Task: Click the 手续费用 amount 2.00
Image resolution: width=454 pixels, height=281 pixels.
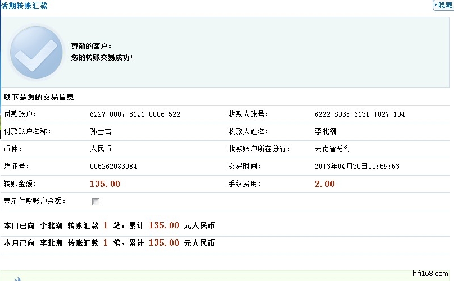Action: (325, 184)
